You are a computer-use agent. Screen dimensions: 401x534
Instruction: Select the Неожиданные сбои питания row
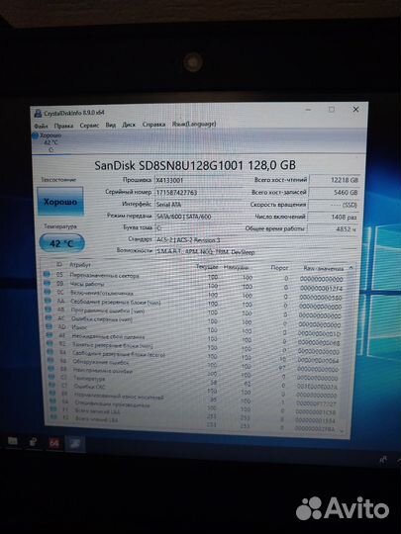point(193,338)
